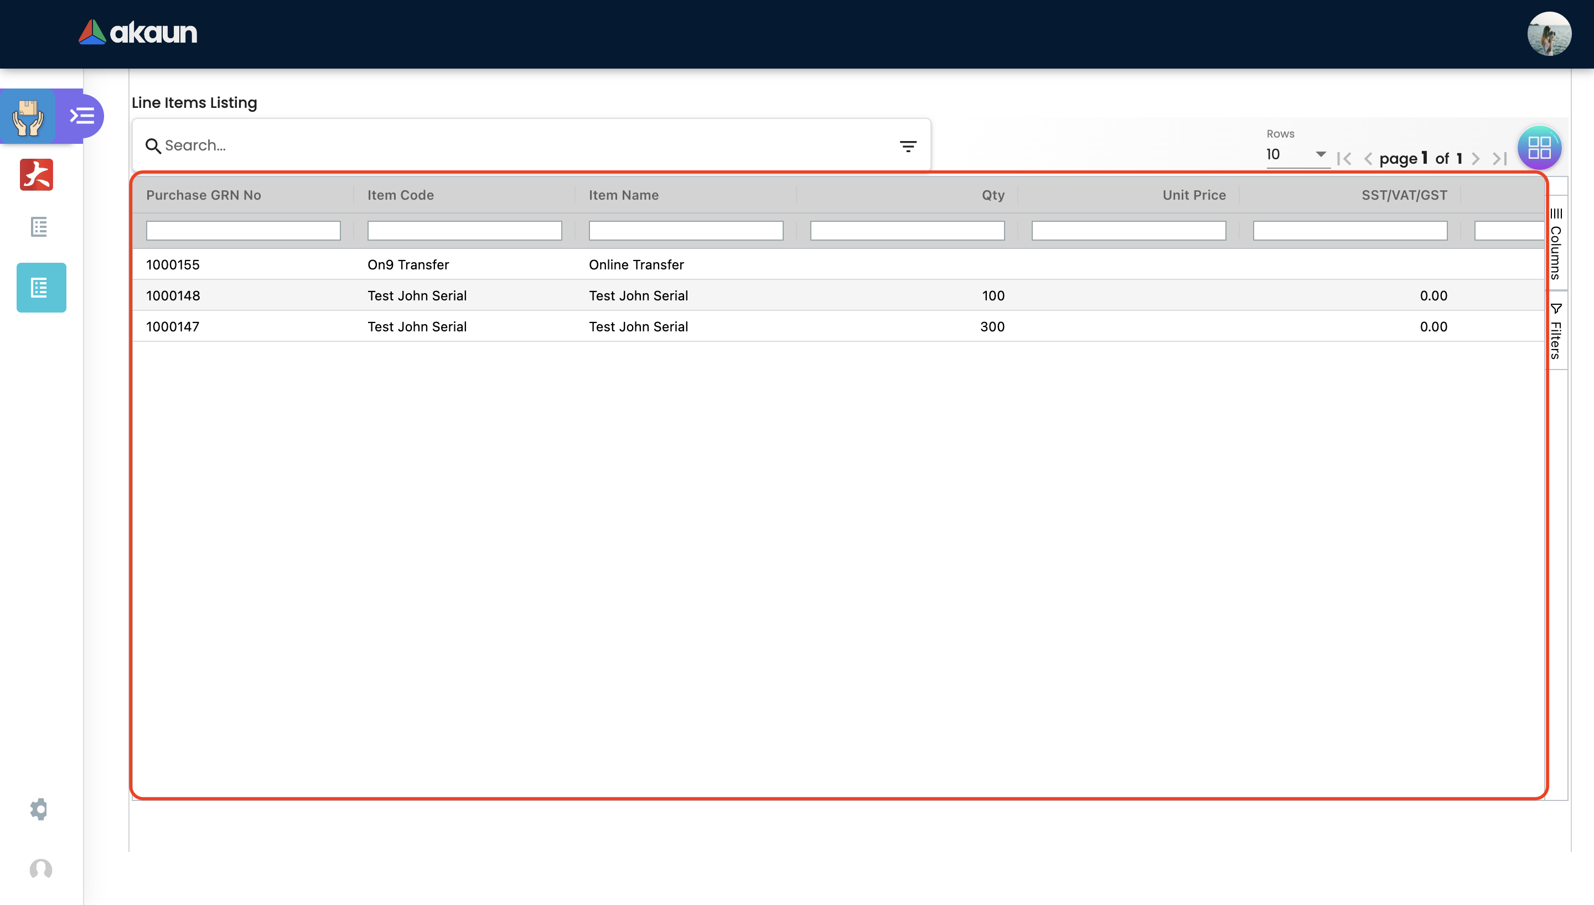
Task: Open the Filters side panel tab
Action: [x=1555, y=331]
